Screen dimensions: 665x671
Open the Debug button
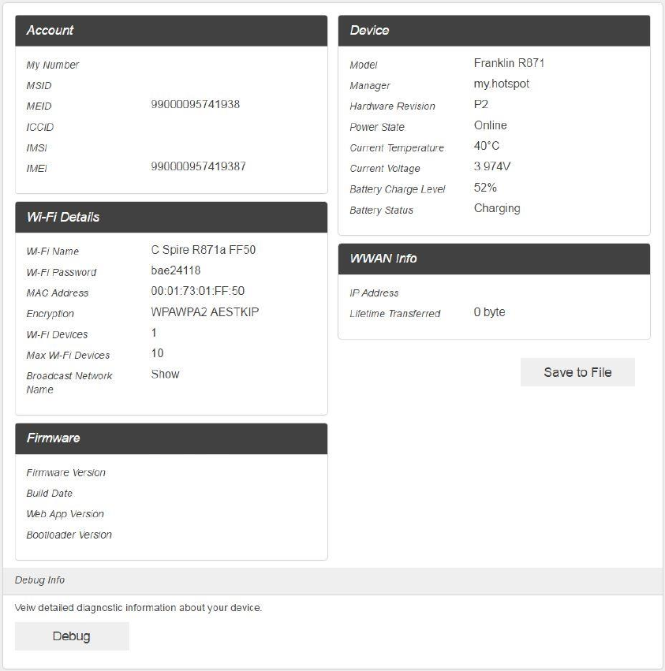[x=72, y=636]
